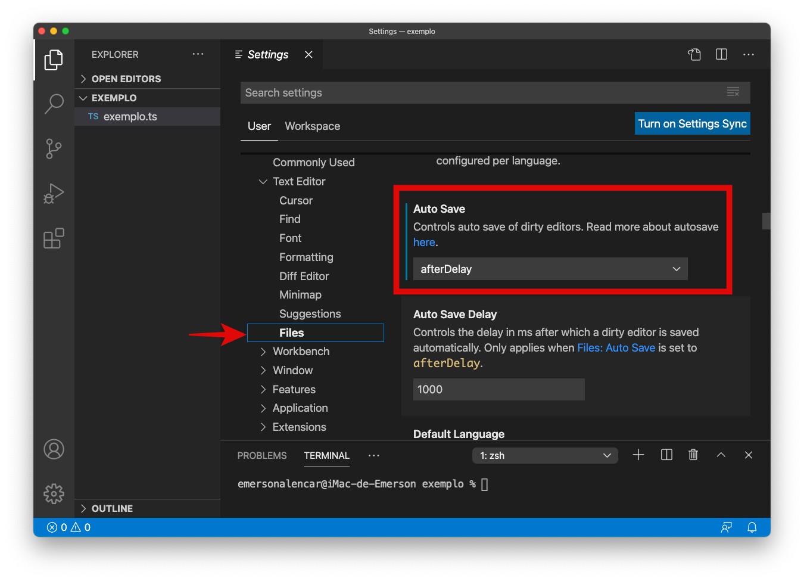Follow the autosave 'here' link
The width and height of the screenshot is (804, 581).
click(x=424, y=243)
